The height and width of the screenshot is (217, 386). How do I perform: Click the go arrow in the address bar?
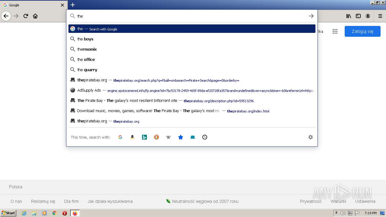click(311, 16)
